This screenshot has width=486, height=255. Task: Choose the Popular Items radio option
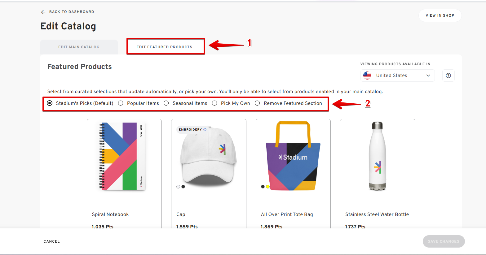pos(121,103)
